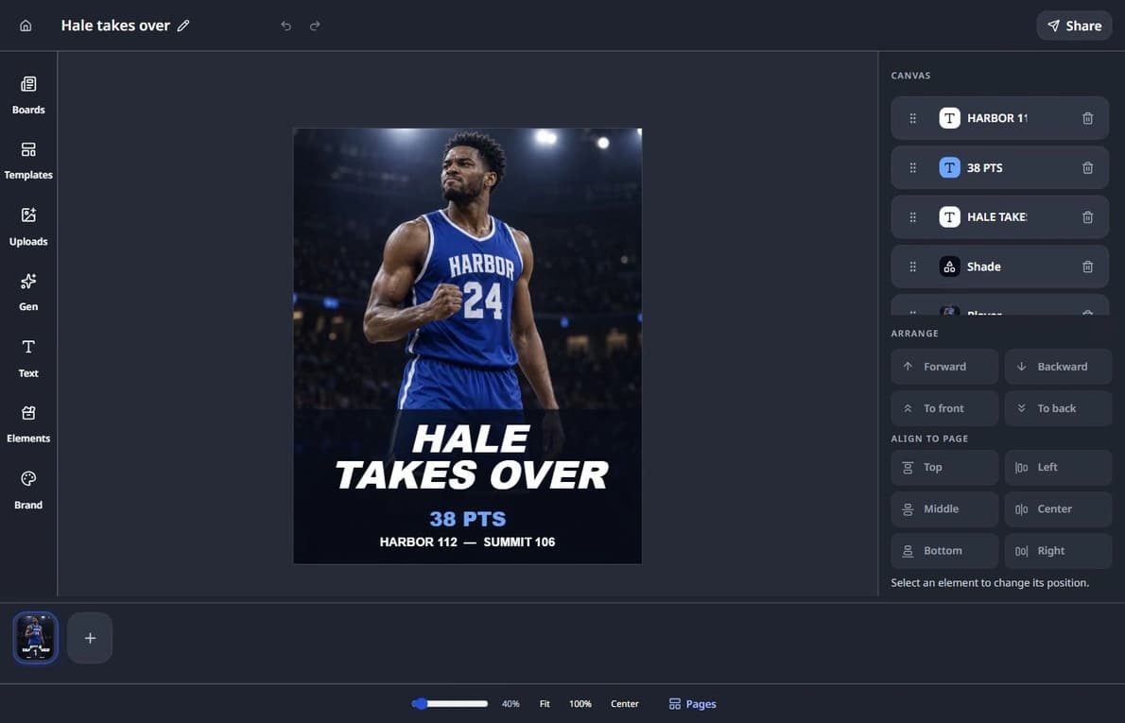Grab the drag handle of HARBOR 11 layer
Image resolution: width=1125 pixels, height=723 pixels.
tap(912, 118)
